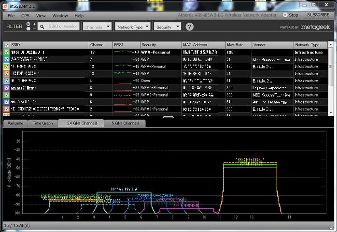Sort by Channel column header

[101, 45]
